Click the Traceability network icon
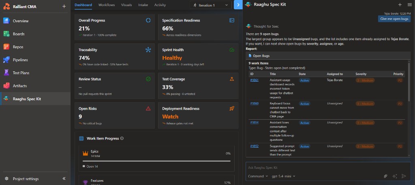This screenshot has height=185, width=415. [148, 50]
